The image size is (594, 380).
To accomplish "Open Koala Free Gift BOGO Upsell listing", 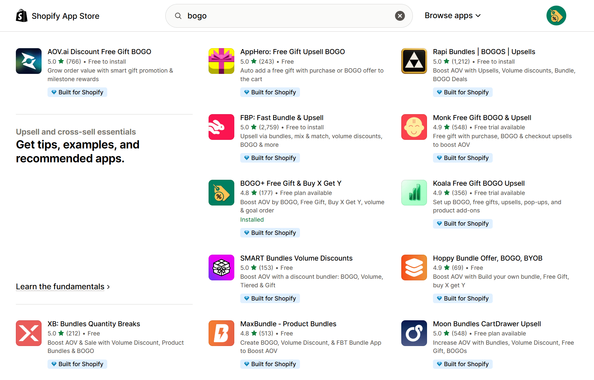I will [479, 183].
